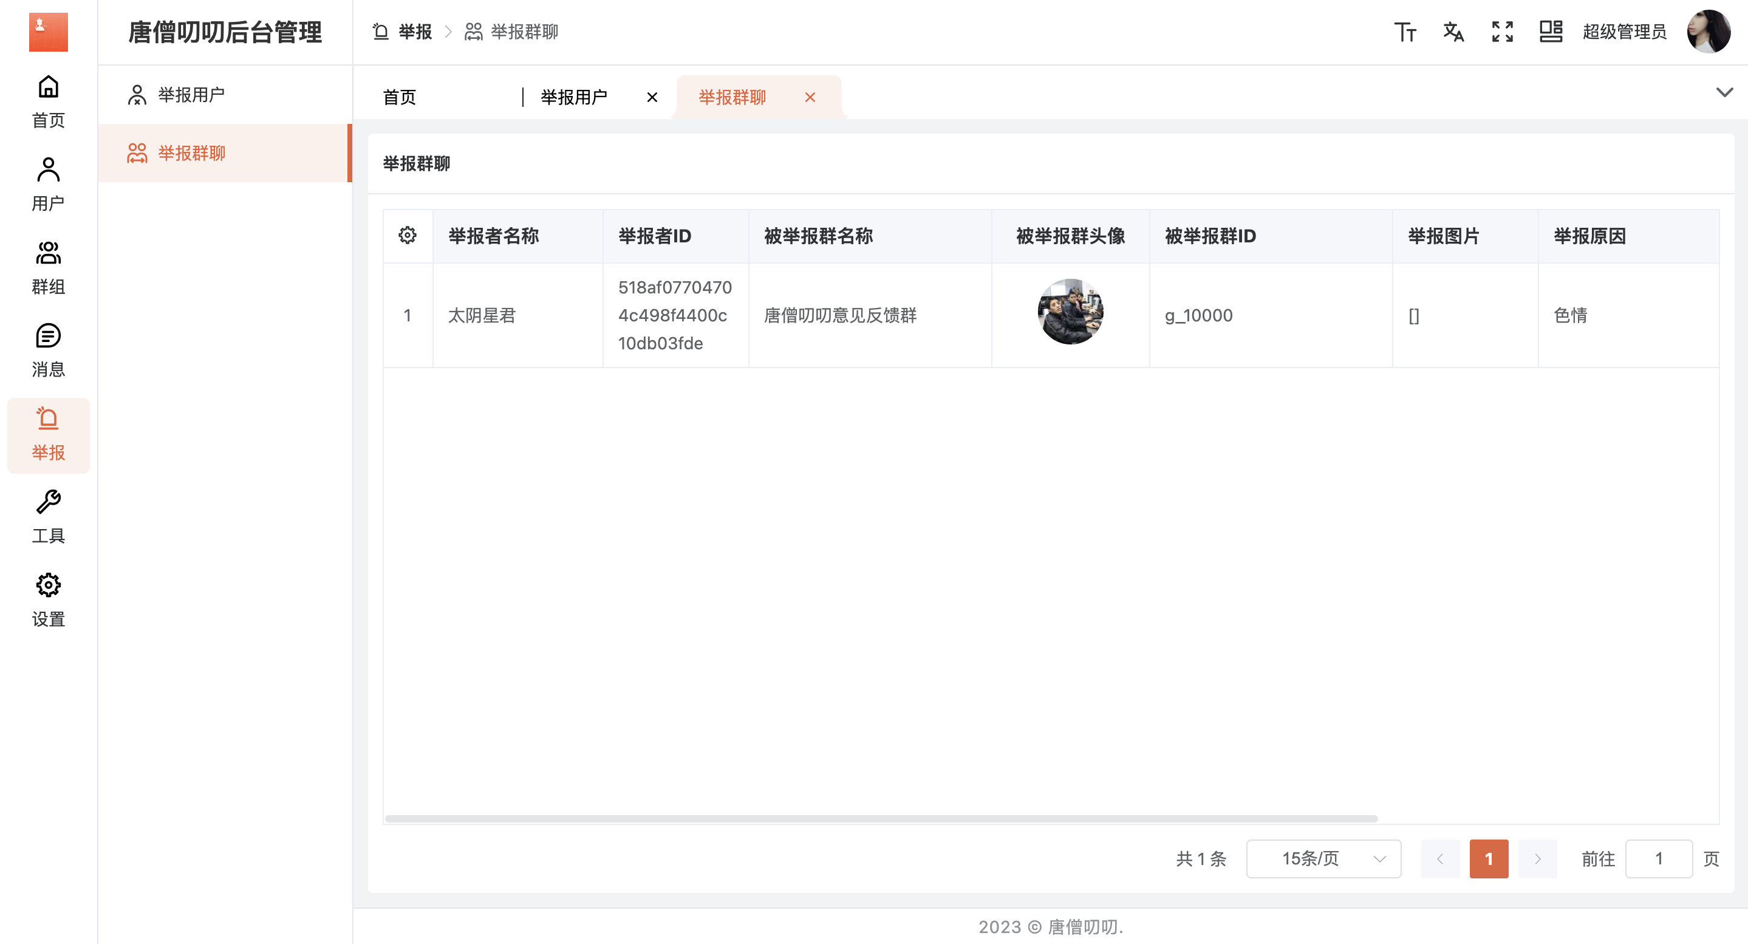
Task: Toggle fullscreen mode icon
Action: pos(1503,32)
